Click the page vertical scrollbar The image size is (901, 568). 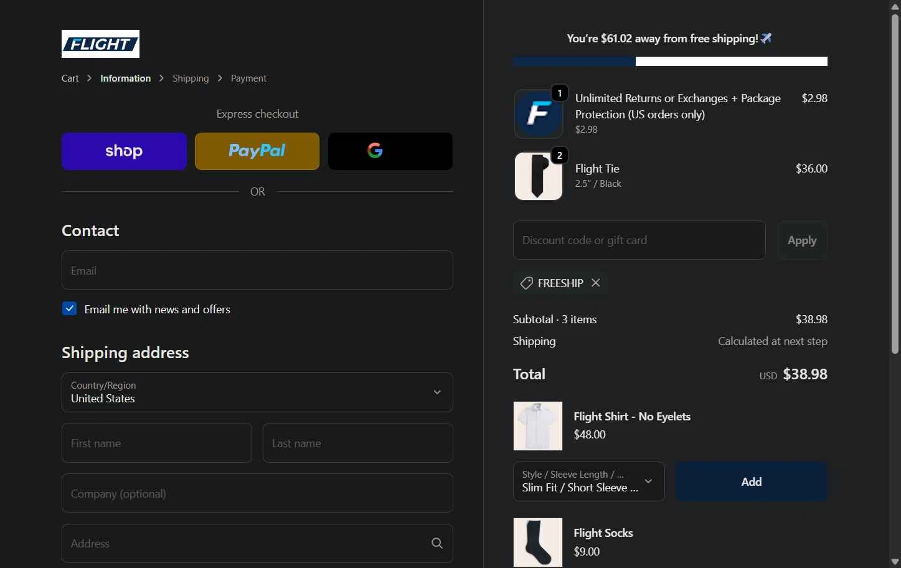click(x=895, y=184)
